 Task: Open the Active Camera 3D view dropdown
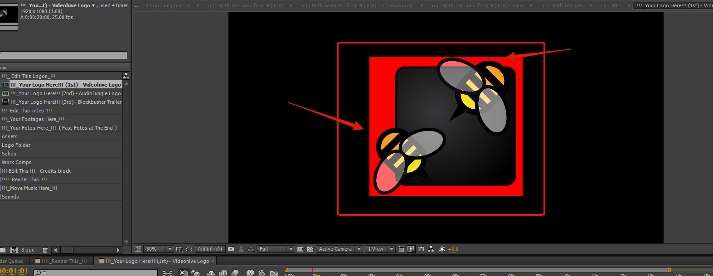(x=340, y=249)
